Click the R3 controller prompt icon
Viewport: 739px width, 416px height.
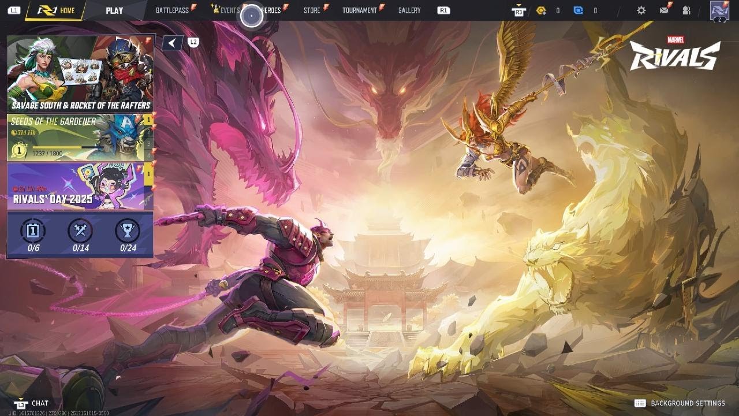tap(518, 11)
